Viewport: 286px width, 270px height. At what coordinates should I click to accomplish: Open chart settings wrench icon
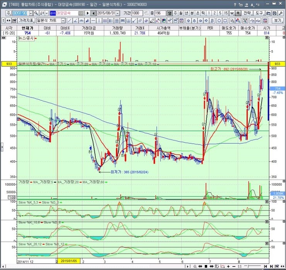(281, 13)
